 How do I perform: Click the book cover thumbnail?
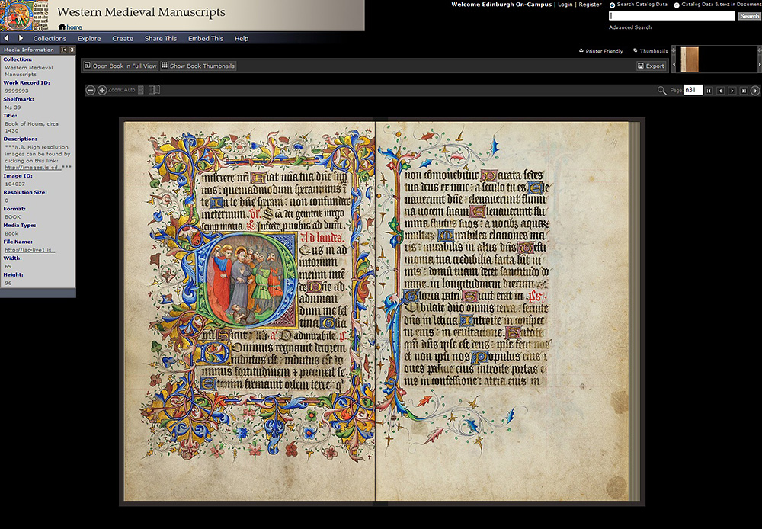tap(689, 59)
